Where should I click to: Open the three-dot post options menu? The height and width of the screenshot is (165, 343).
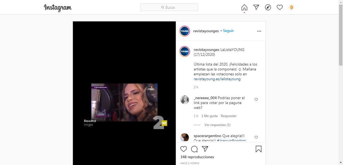point(259,31)
